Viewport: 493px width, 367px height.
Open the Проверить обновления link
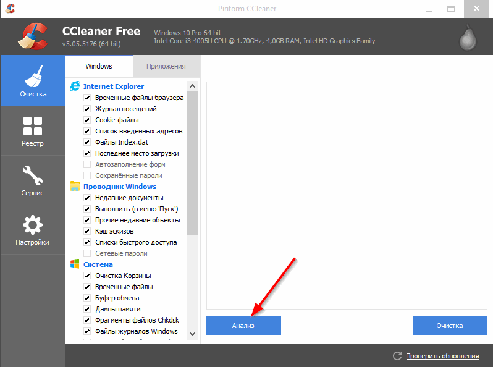tap(442, 356)
